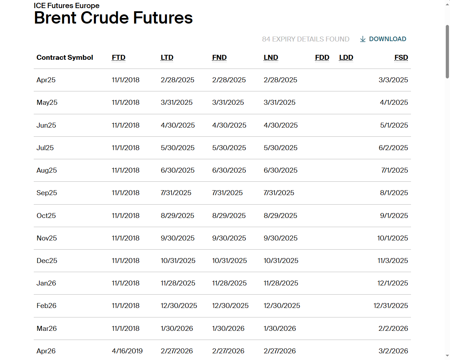Click the Oct25 LND date 8/29/2025
The width and height of the screenshot is (450, 360).
(281, 216)
